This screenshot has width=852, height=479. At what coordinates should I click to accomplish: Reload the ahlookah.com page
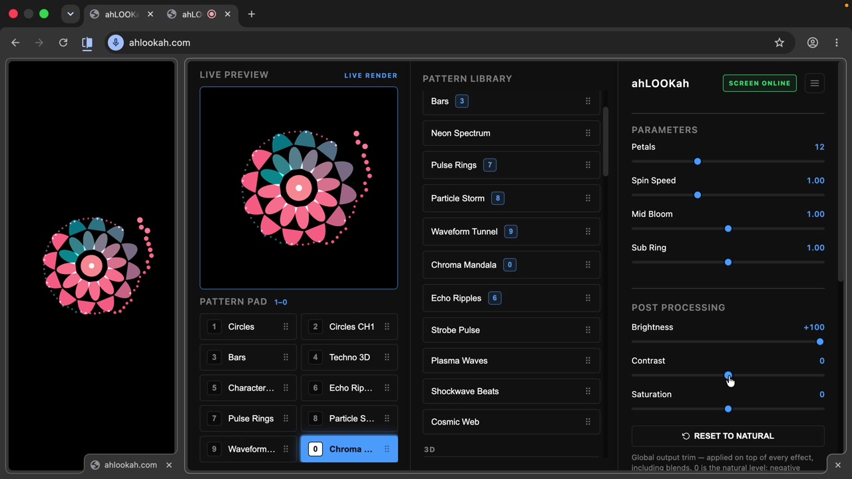[x=63, y=43]
